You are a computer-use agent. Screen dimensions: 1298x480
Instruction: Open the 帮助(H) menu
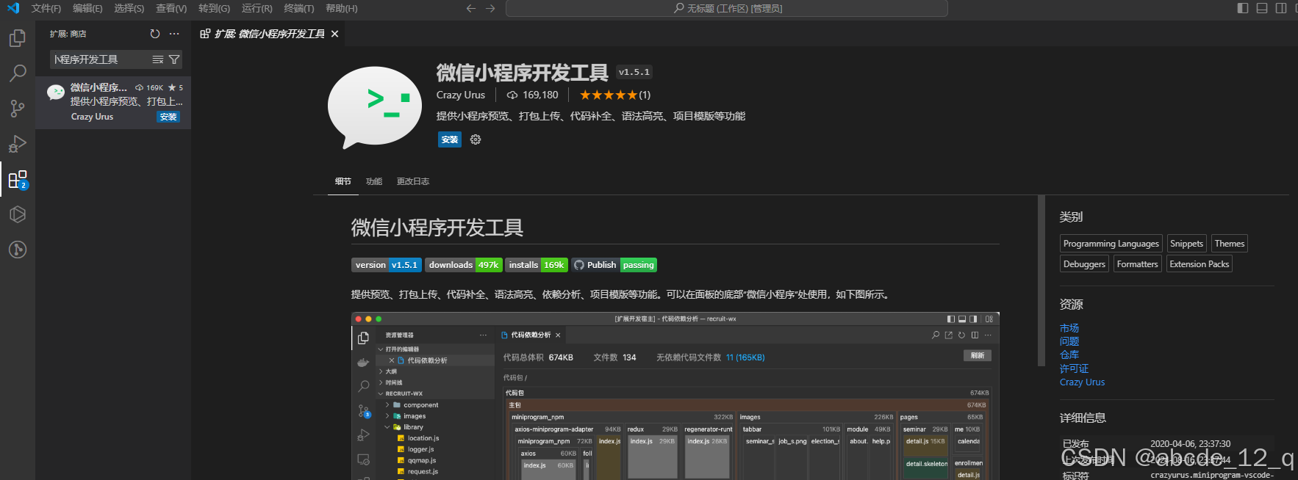[341, 8]
